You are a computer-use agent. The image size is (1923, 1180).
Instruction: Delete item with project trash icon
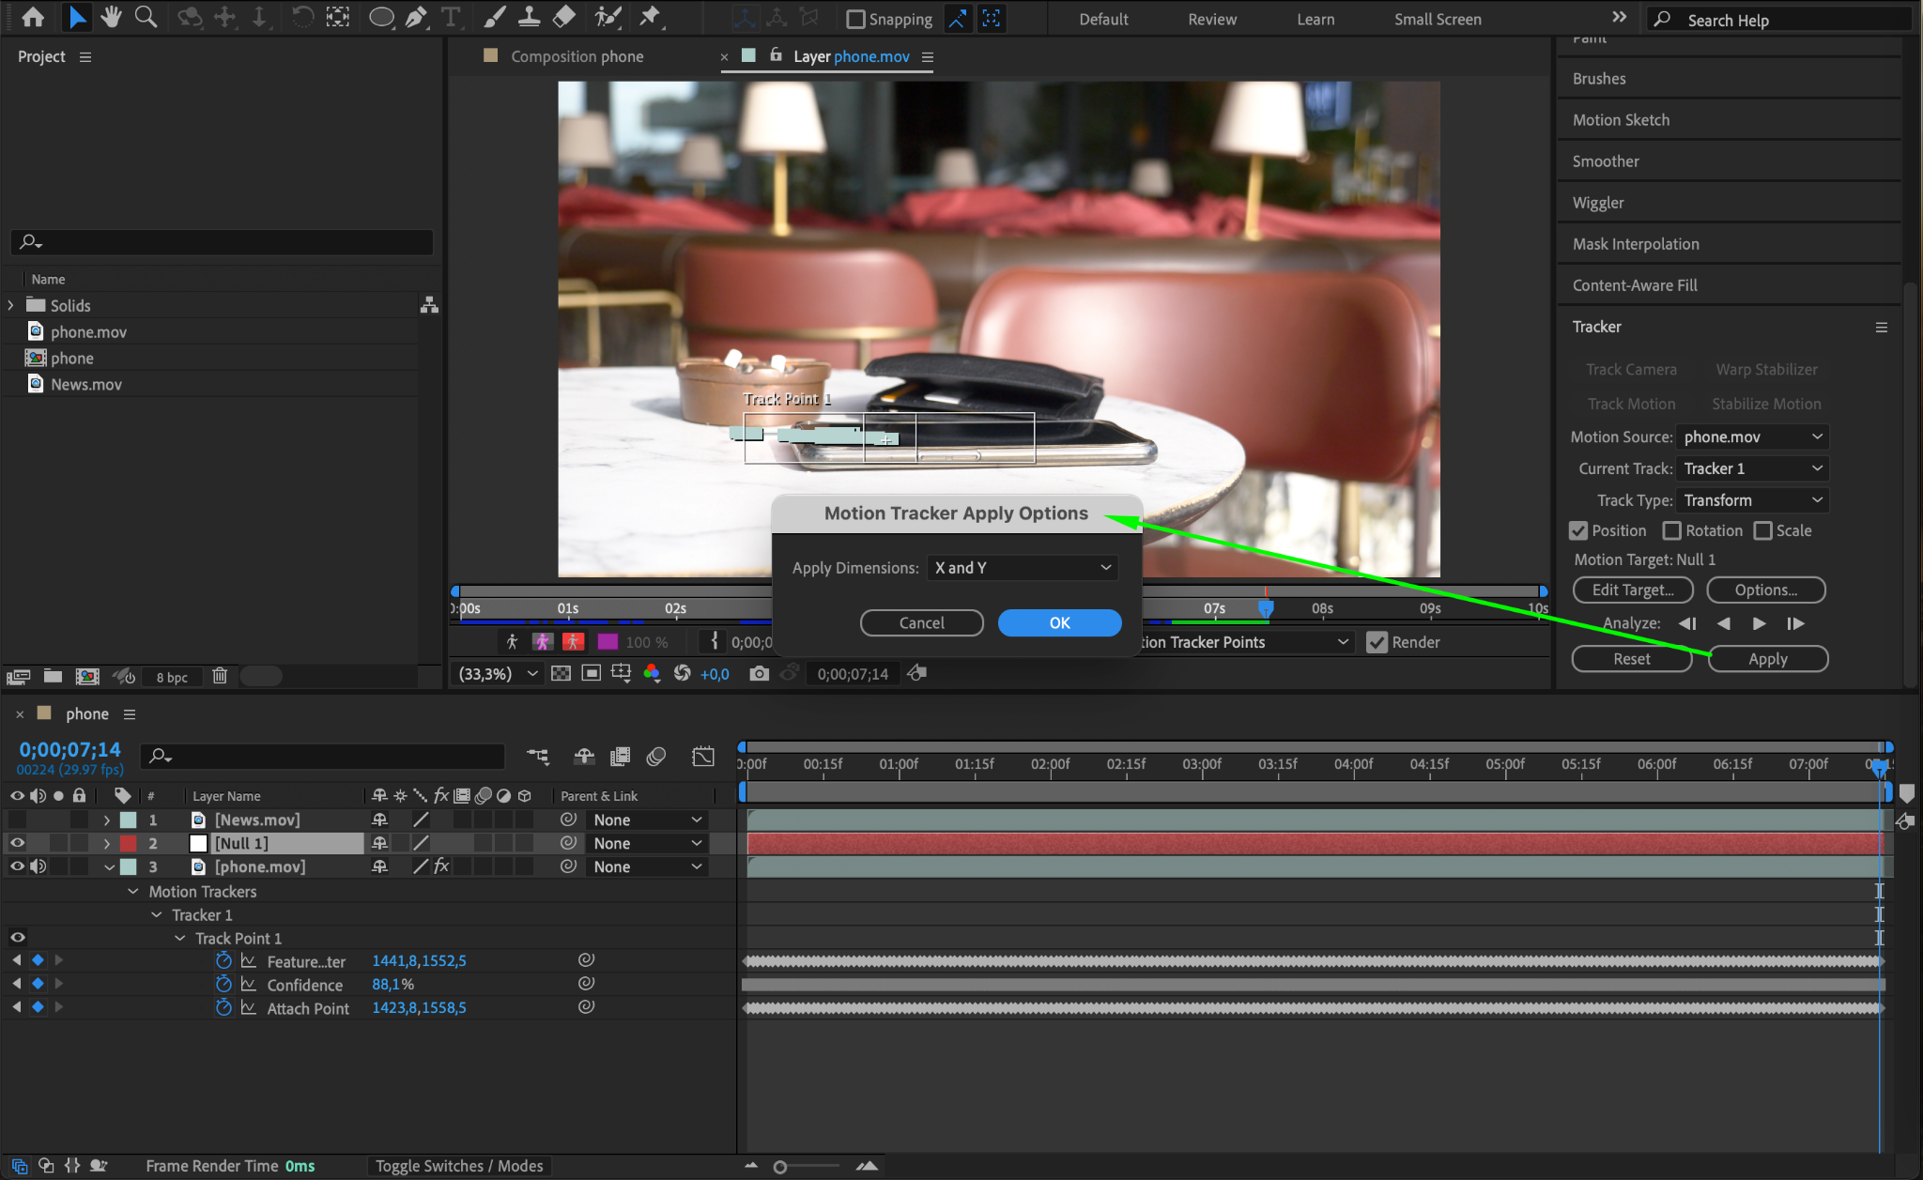[220, 676]
